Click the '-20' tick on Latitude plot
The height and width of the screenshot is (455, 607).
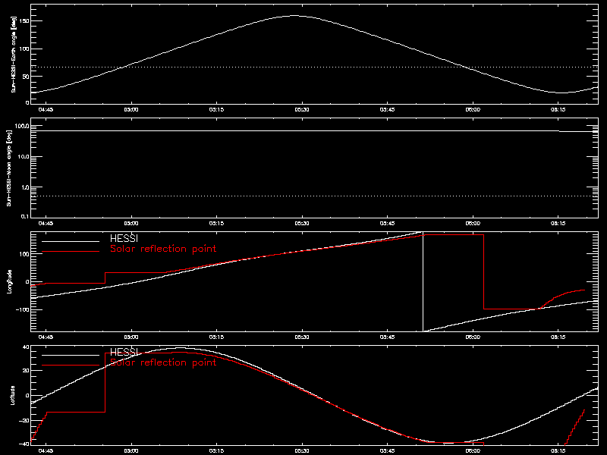[x=24, y=420]
